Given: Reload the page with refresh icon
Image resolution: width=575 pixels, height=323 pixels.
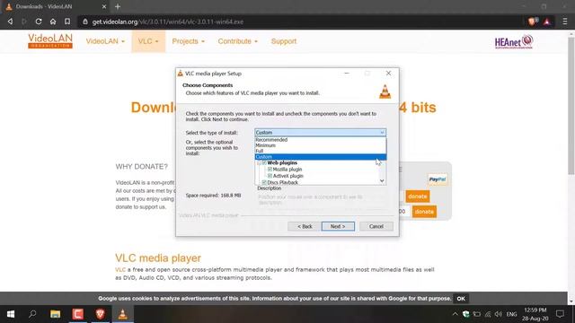Looking at the screenshot, I should pyautogui.click(x=39, y=22).
